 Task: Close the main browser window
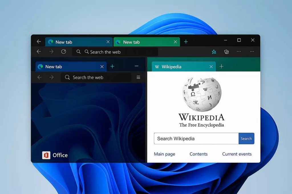pyautogui.click(x=253, y=40)
